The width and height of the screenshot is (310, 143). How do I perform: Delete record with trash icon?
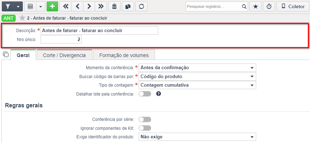tap(114, 6)
